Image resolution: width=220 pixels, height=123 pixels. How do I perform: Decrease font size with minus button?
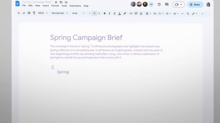(x=89, y=13)
